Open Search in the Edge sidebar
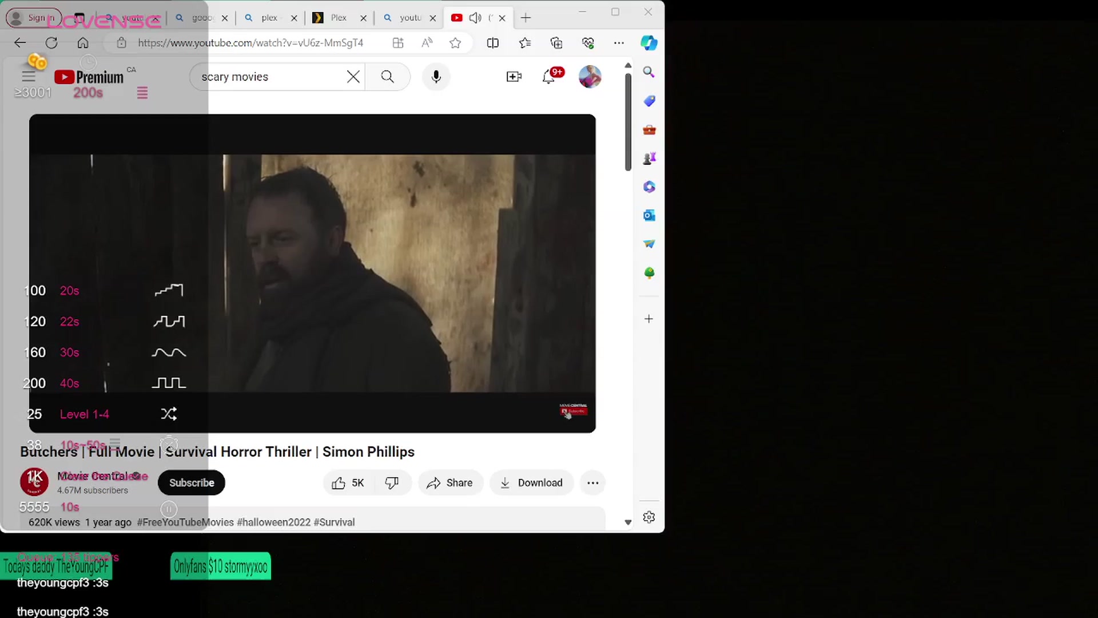Screen dimensions: 1098x618 point(649,72)
